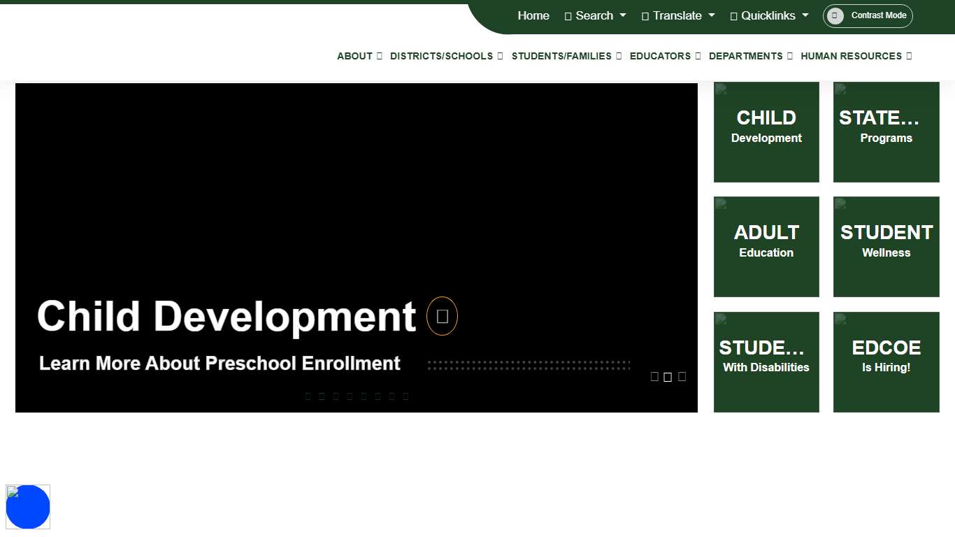Open the Student Wellness tile
The height and width of the screenshot is (537, 955).
(886, 246)
